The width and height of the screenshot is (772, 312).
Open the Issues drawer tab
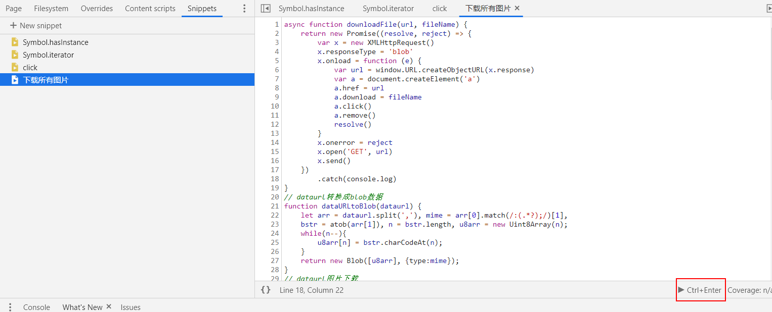(131, 307)
